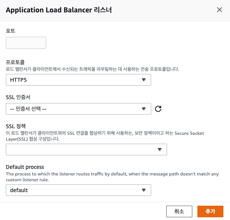Open the 프로토콜 HTTPS dropdown
The height and width of the screenshot is (220, 230).
pos(78,80)
